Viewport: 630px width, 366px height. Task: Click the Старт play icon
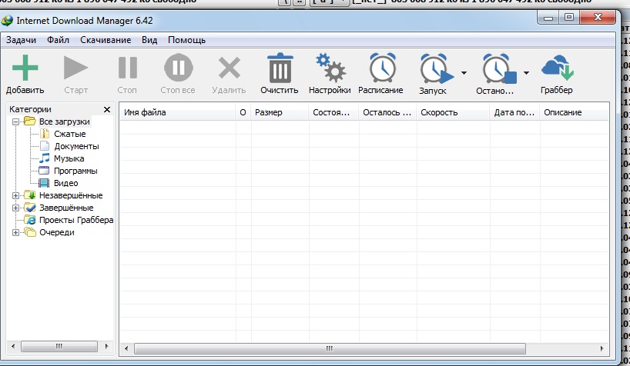75,68
